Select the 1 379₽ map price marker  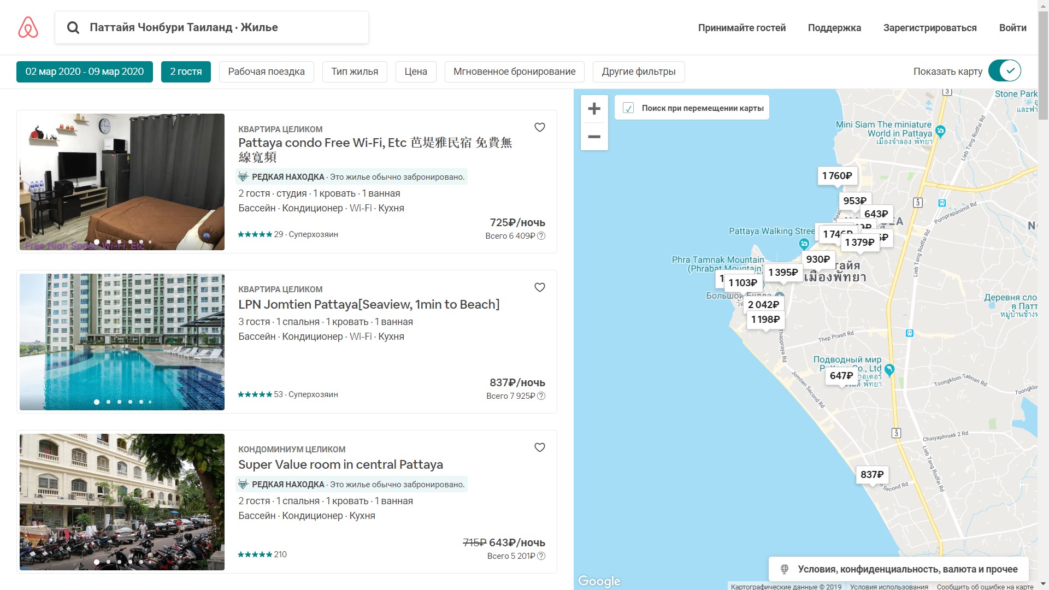point(859,243)
